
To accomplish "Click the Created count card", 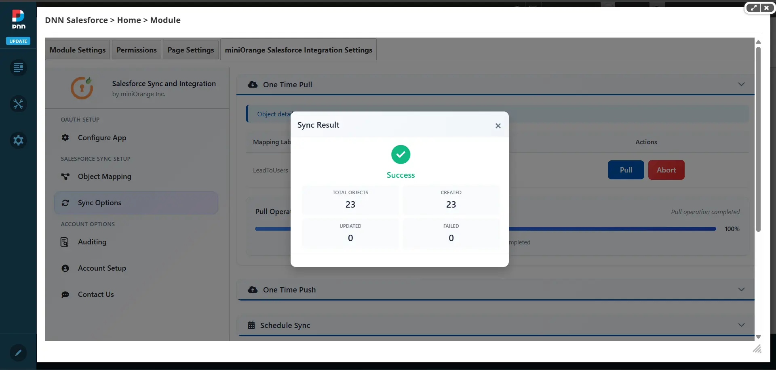I will click(x=451, y=200).
